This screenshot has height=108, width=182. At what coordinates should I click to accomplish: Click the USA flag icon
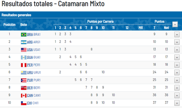coord(24,50)
